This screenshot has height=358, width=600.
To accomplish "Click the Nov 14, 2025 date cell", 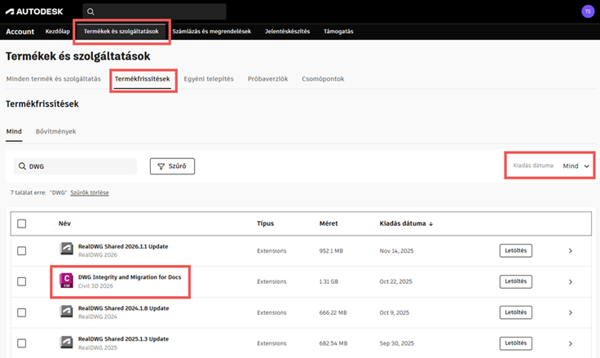I will point(396,251).
